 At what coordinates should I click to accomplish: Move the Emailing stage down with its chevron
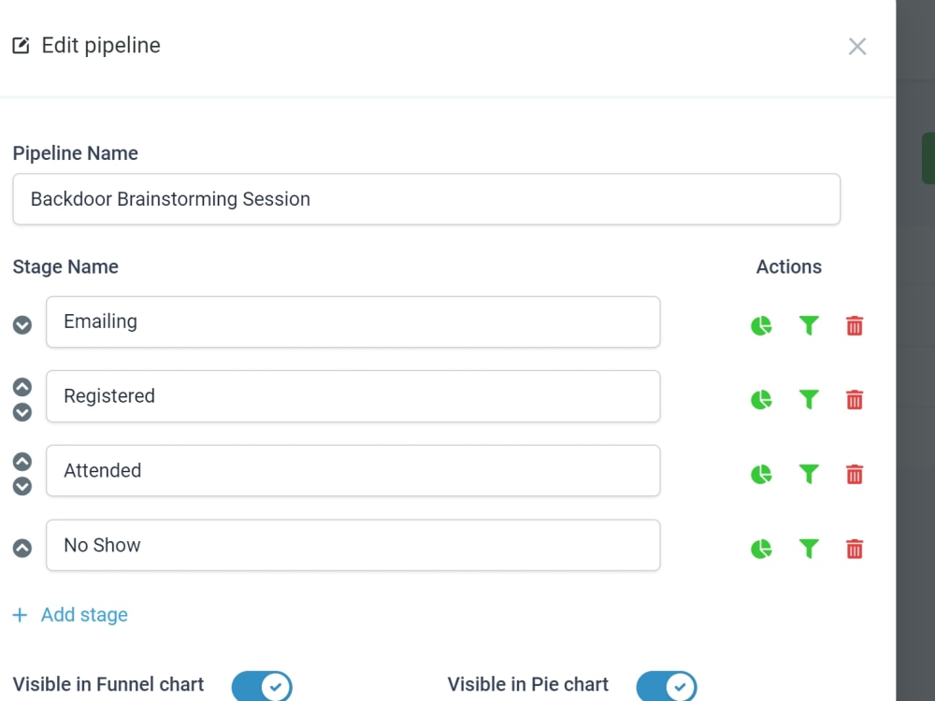[22, 325]
